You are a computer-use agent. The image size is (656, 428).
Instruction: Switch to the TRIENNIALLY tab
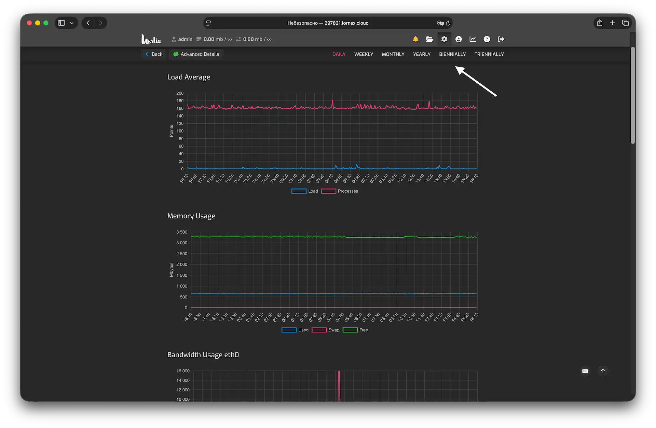pos(489,54)
